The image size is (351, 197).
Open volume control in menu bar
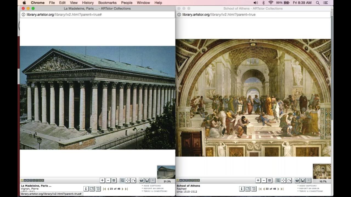click(x=256, y=3)
